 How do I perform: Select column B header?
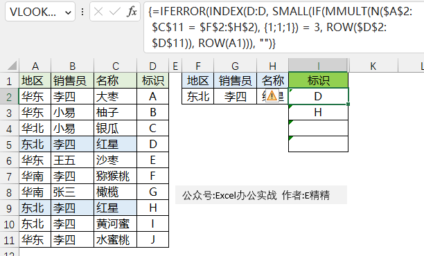(x=73, y=66)
